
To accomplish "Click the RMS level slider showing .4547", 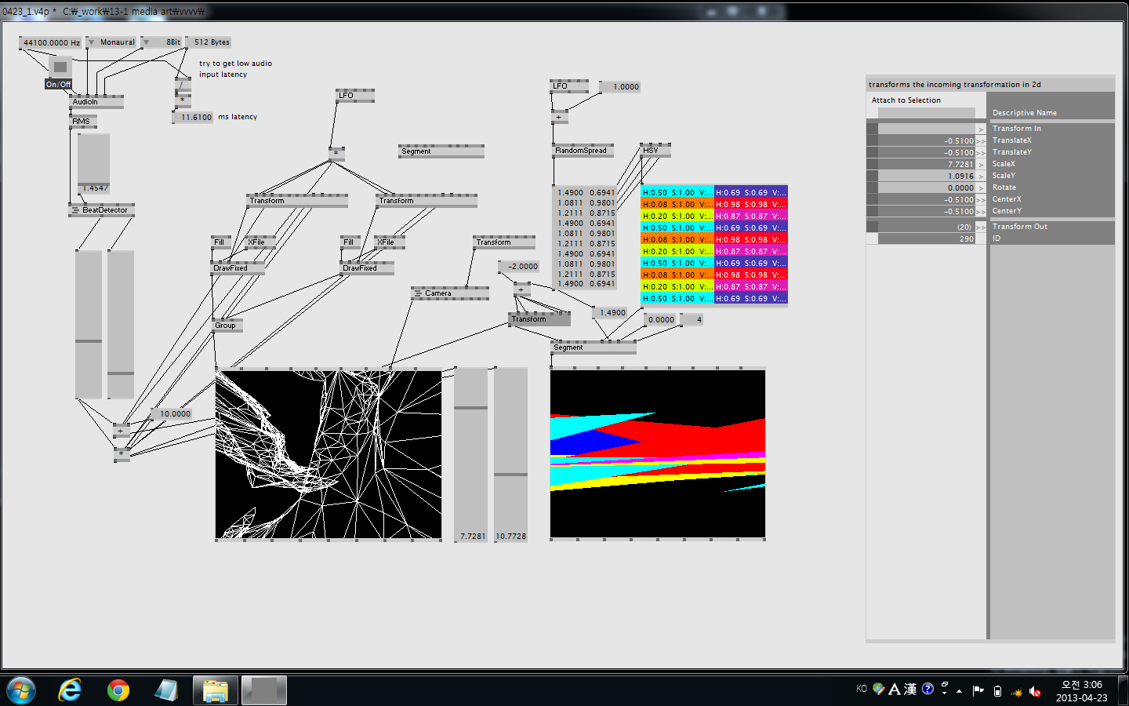I will [93, 163].
